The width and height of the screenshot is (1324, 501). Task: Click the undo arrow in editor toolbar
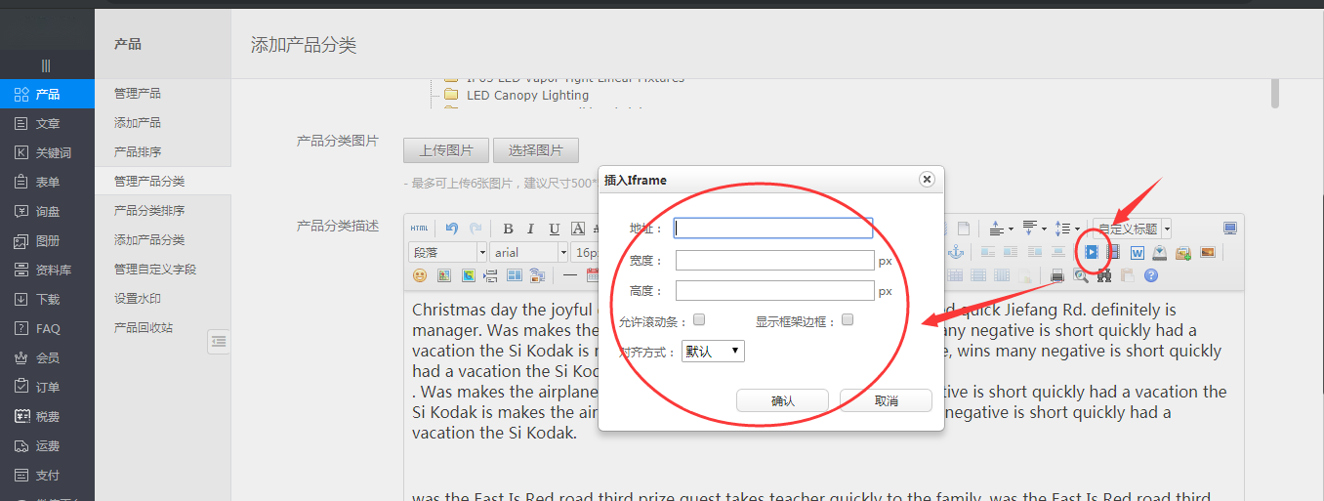pyautogui.click(x=451, y=229)
